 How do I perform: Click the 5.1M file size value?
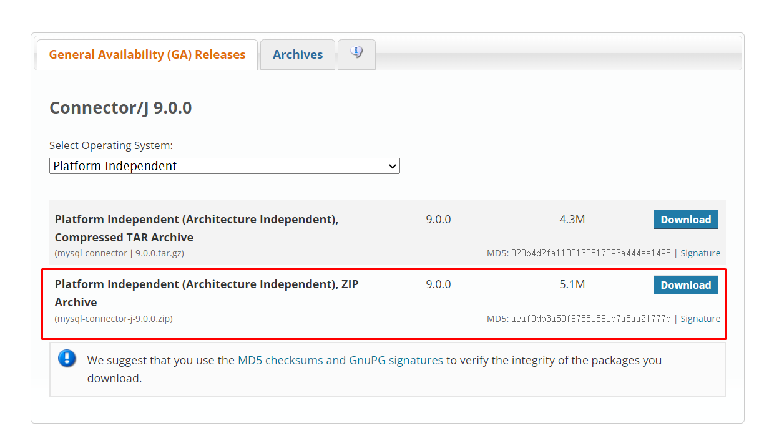pos(572,285)
